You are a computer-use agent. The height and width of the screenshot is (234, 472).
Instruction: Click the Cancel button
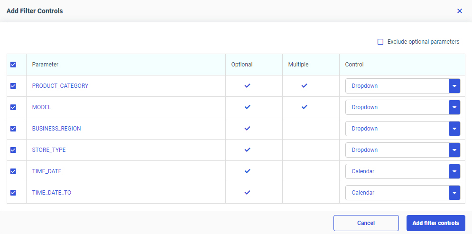pos(366,223)
